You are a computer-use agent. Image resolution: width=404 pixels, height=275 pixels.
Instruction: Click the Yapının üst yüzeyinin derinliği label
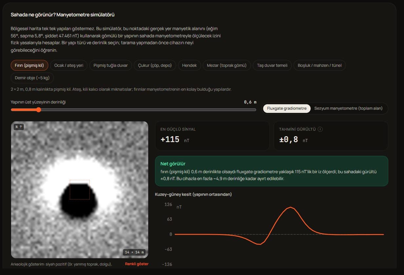[x=38, y=102]
